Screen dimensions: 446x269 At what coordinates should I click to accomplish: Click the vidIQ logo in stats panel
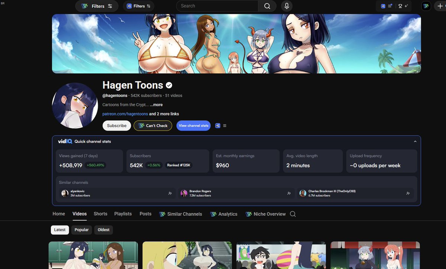(x=65, y=141)
